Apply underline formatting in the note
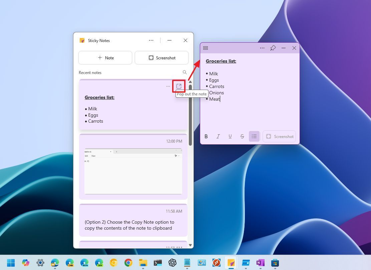Viewport: 371px width, 270px height. 230,136
